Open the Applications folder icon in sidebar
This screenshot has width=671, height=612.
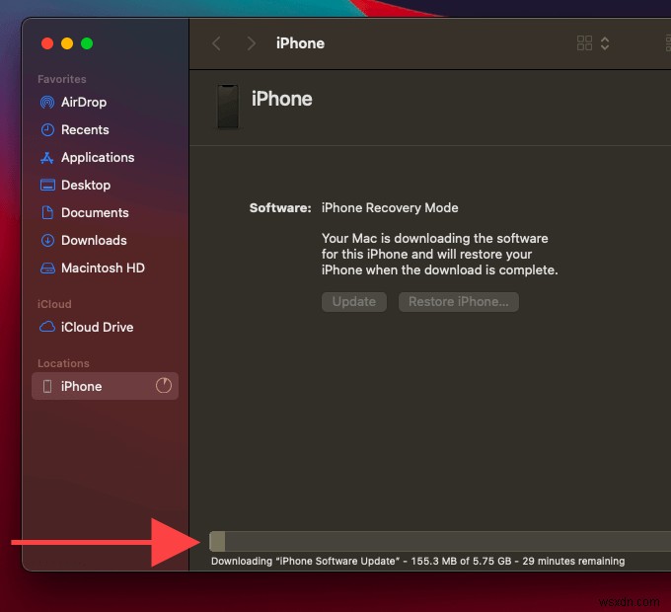[x=47, y=158]
